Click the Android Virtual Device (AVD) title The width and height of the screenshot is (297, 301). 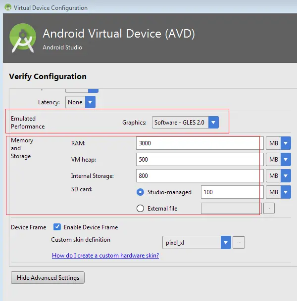tap(119, 34)
